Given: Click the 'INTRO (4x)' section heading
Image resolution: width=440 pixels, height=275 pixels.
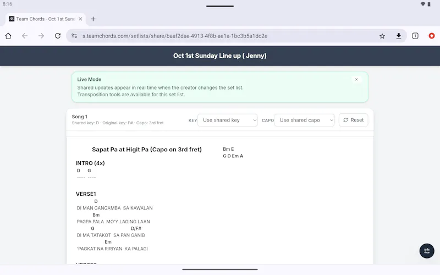Looking at the screenshot, I should [90, 163].
